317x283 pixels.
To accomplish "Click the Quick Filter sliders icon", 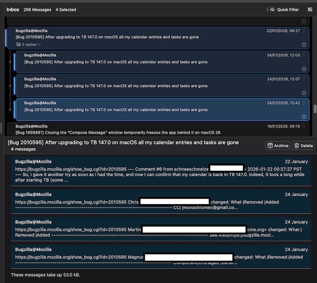I will coord(272,9).
